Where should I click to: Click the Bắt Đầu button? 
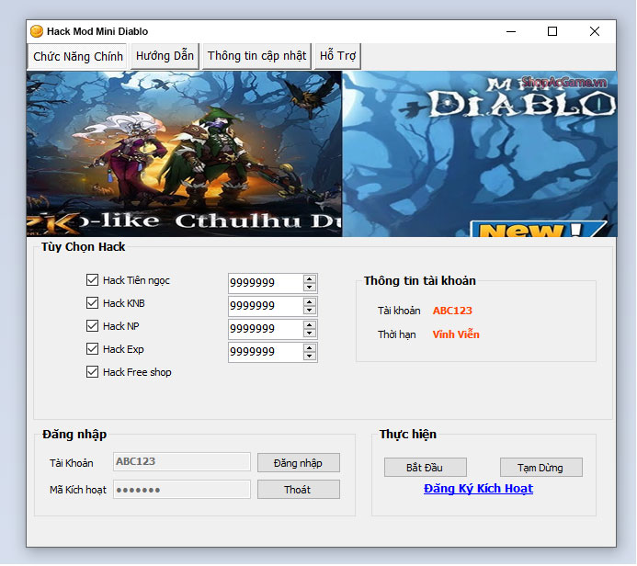pyautogui.click(x=426, y=468)
